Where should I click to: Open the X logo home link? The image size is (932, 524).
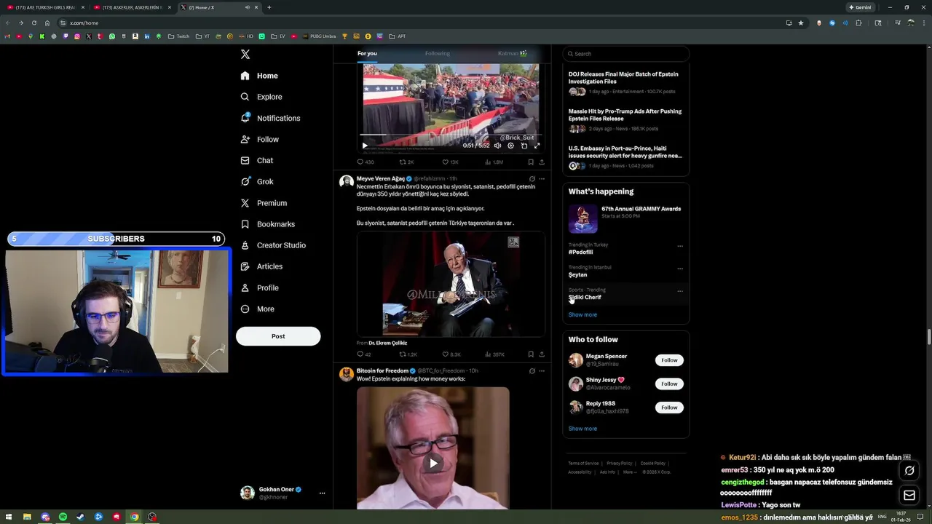[245, 55]
